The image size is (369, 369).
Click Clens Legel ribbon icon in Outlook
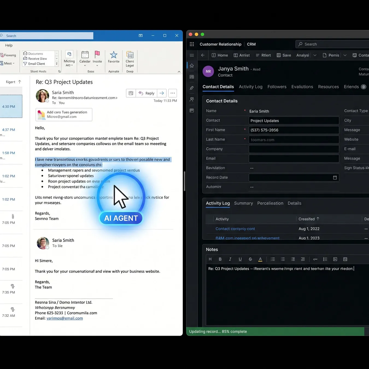[130, 55]
